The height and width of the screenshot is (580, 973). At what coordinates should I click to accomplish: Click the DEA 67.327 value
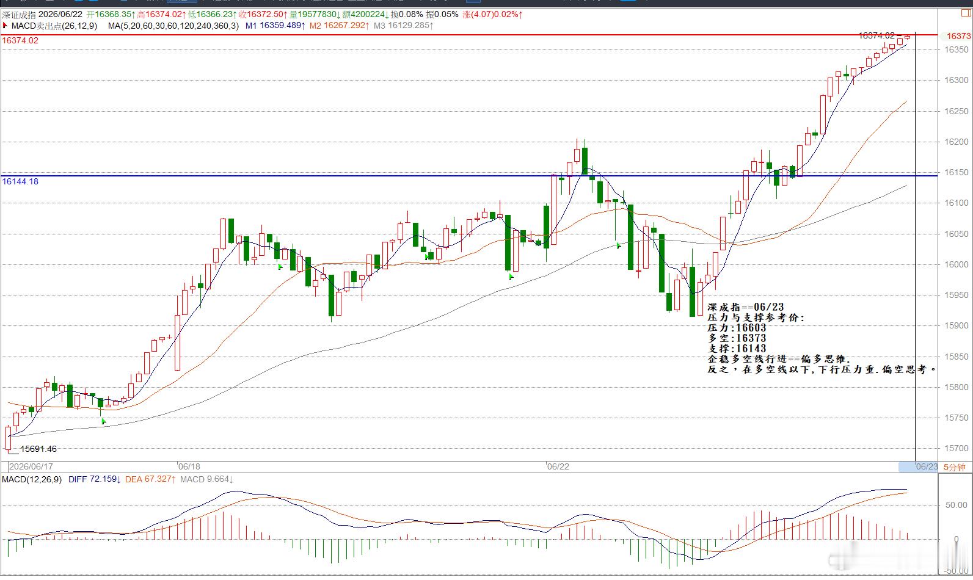coord(151,479)
